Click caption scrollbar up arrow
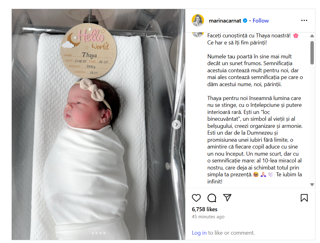 (x=312, y=36)
